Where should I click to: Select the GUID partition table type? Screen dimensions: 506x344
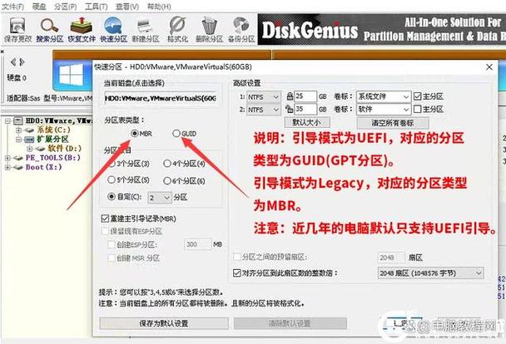[176, 133]
